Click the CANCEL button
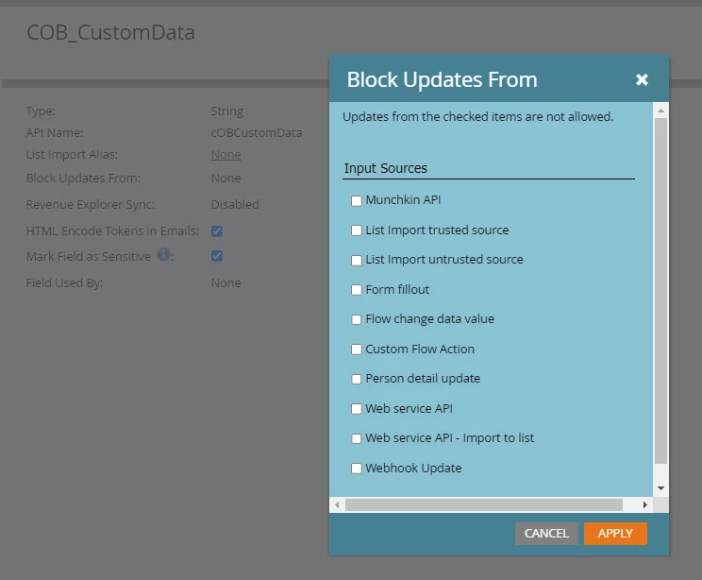Screen dimensions: 702x580 coord(546,534)
